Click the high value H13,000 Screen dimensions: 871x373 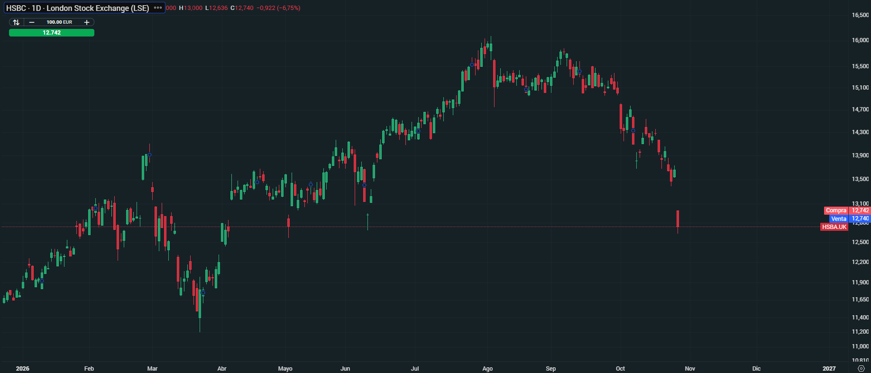[191, 8]
